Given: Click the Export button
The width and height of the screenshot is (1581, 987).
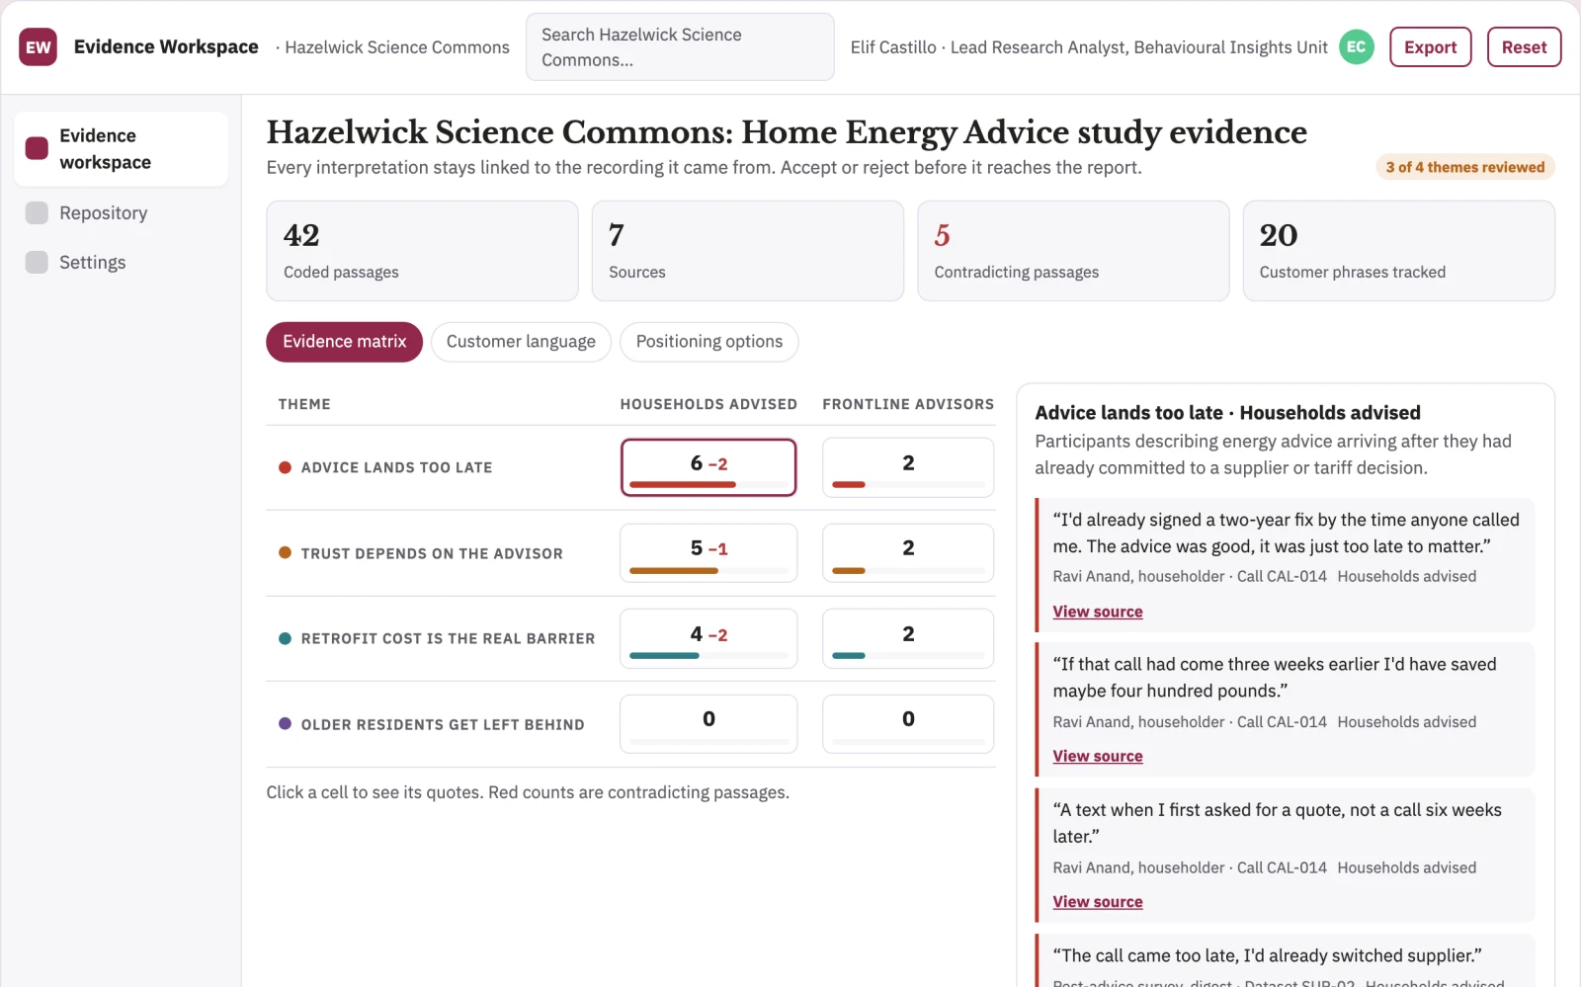Looking at the screenshot, I should [1430, 47].
